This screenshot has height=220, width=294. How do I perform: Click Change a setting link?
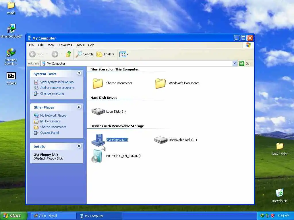(52, 94)
